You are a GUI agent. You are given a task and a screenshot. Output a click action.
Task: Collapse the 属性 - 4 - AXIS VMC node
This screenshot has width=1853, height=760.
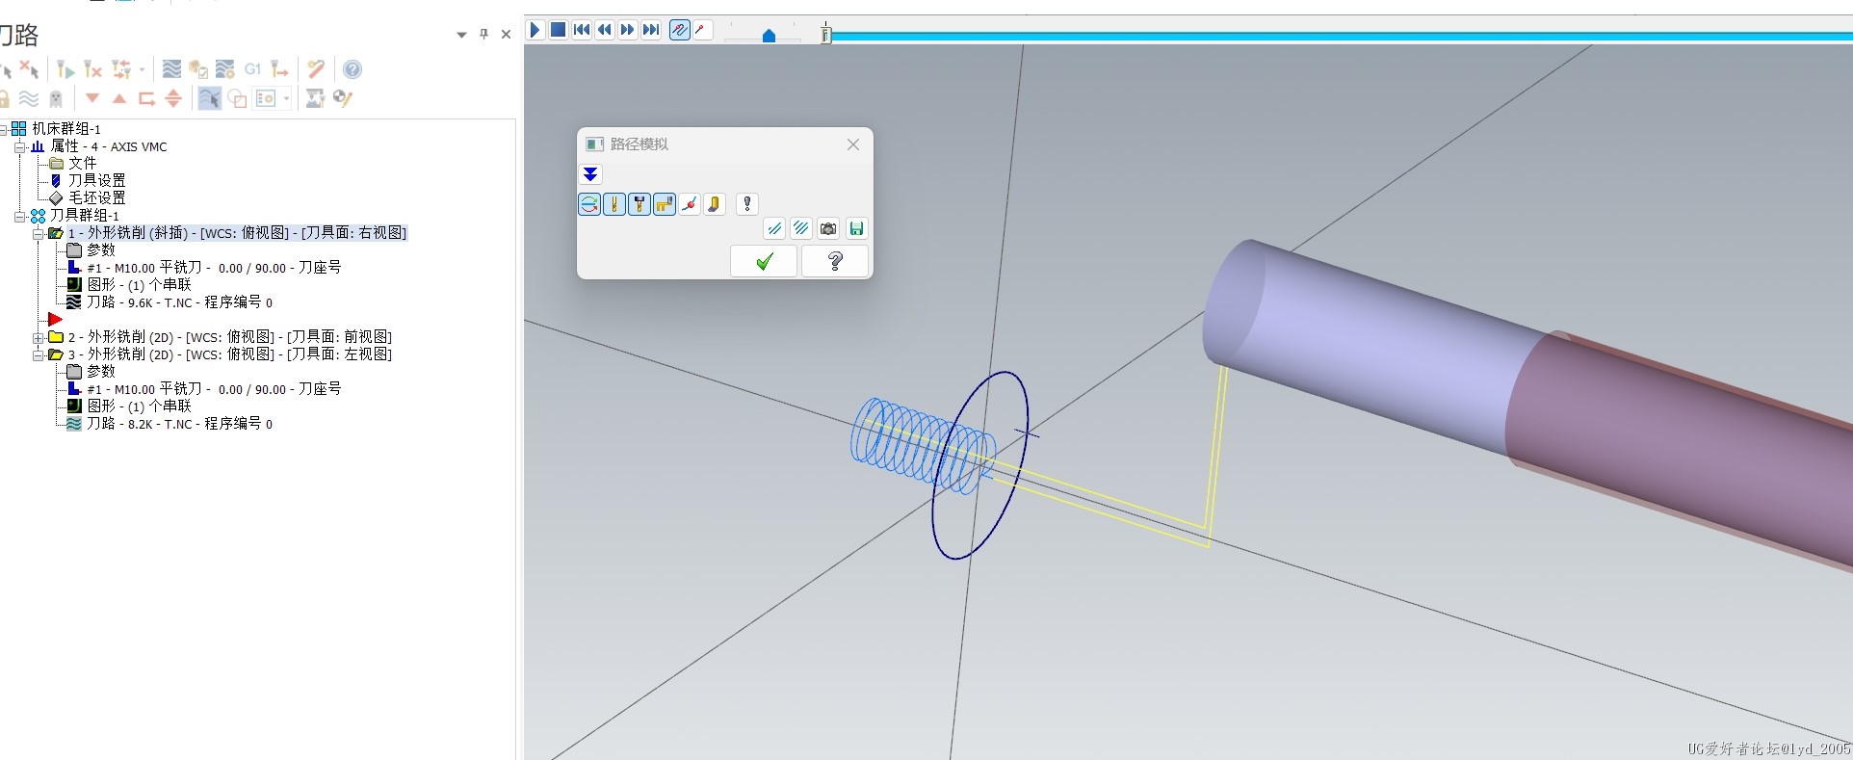pyautogui.click(x=20, y=146)
